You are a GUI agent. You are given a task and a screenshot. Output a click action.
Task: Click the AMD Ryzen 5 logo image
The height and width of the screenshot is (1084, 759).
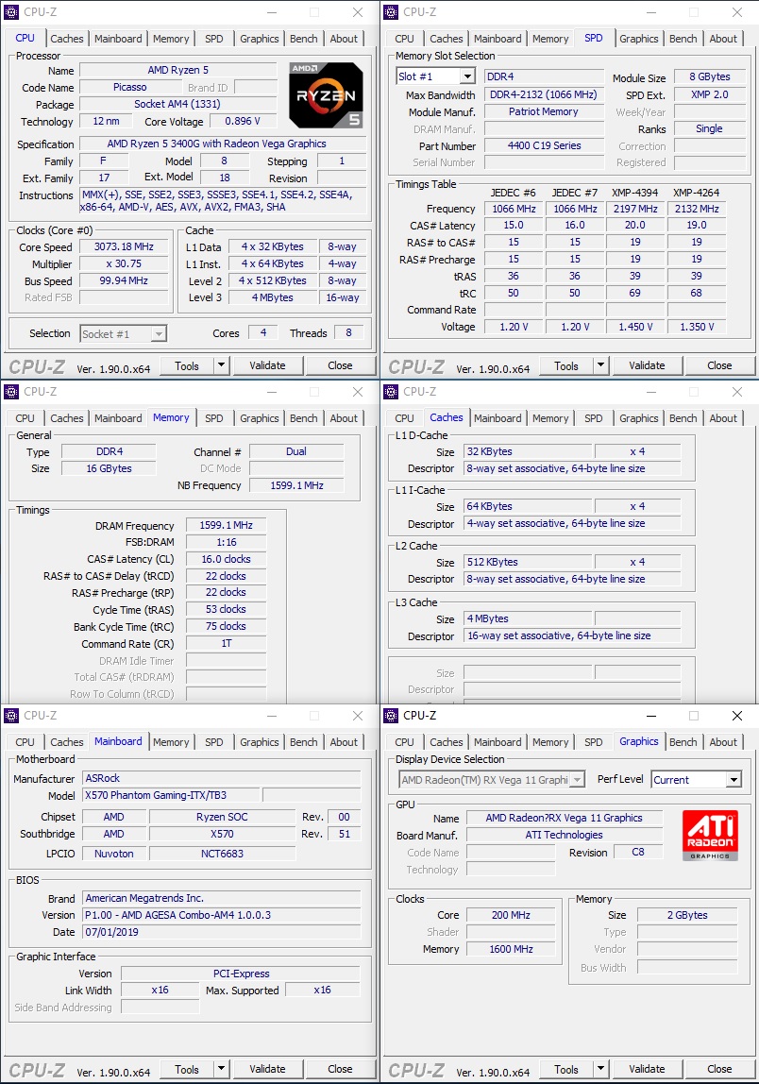pos(326,95)
